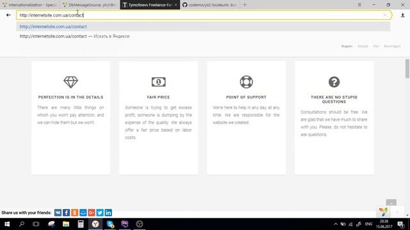The height and width of the screenshot is (230, 410).
Task: Share the page on Google Plus
Action: click(91, 213)
